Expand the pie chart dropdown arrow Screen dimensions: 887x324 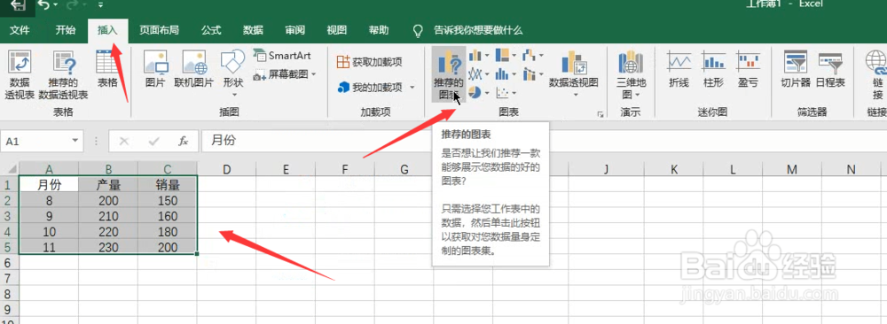[x=486, y=93]
